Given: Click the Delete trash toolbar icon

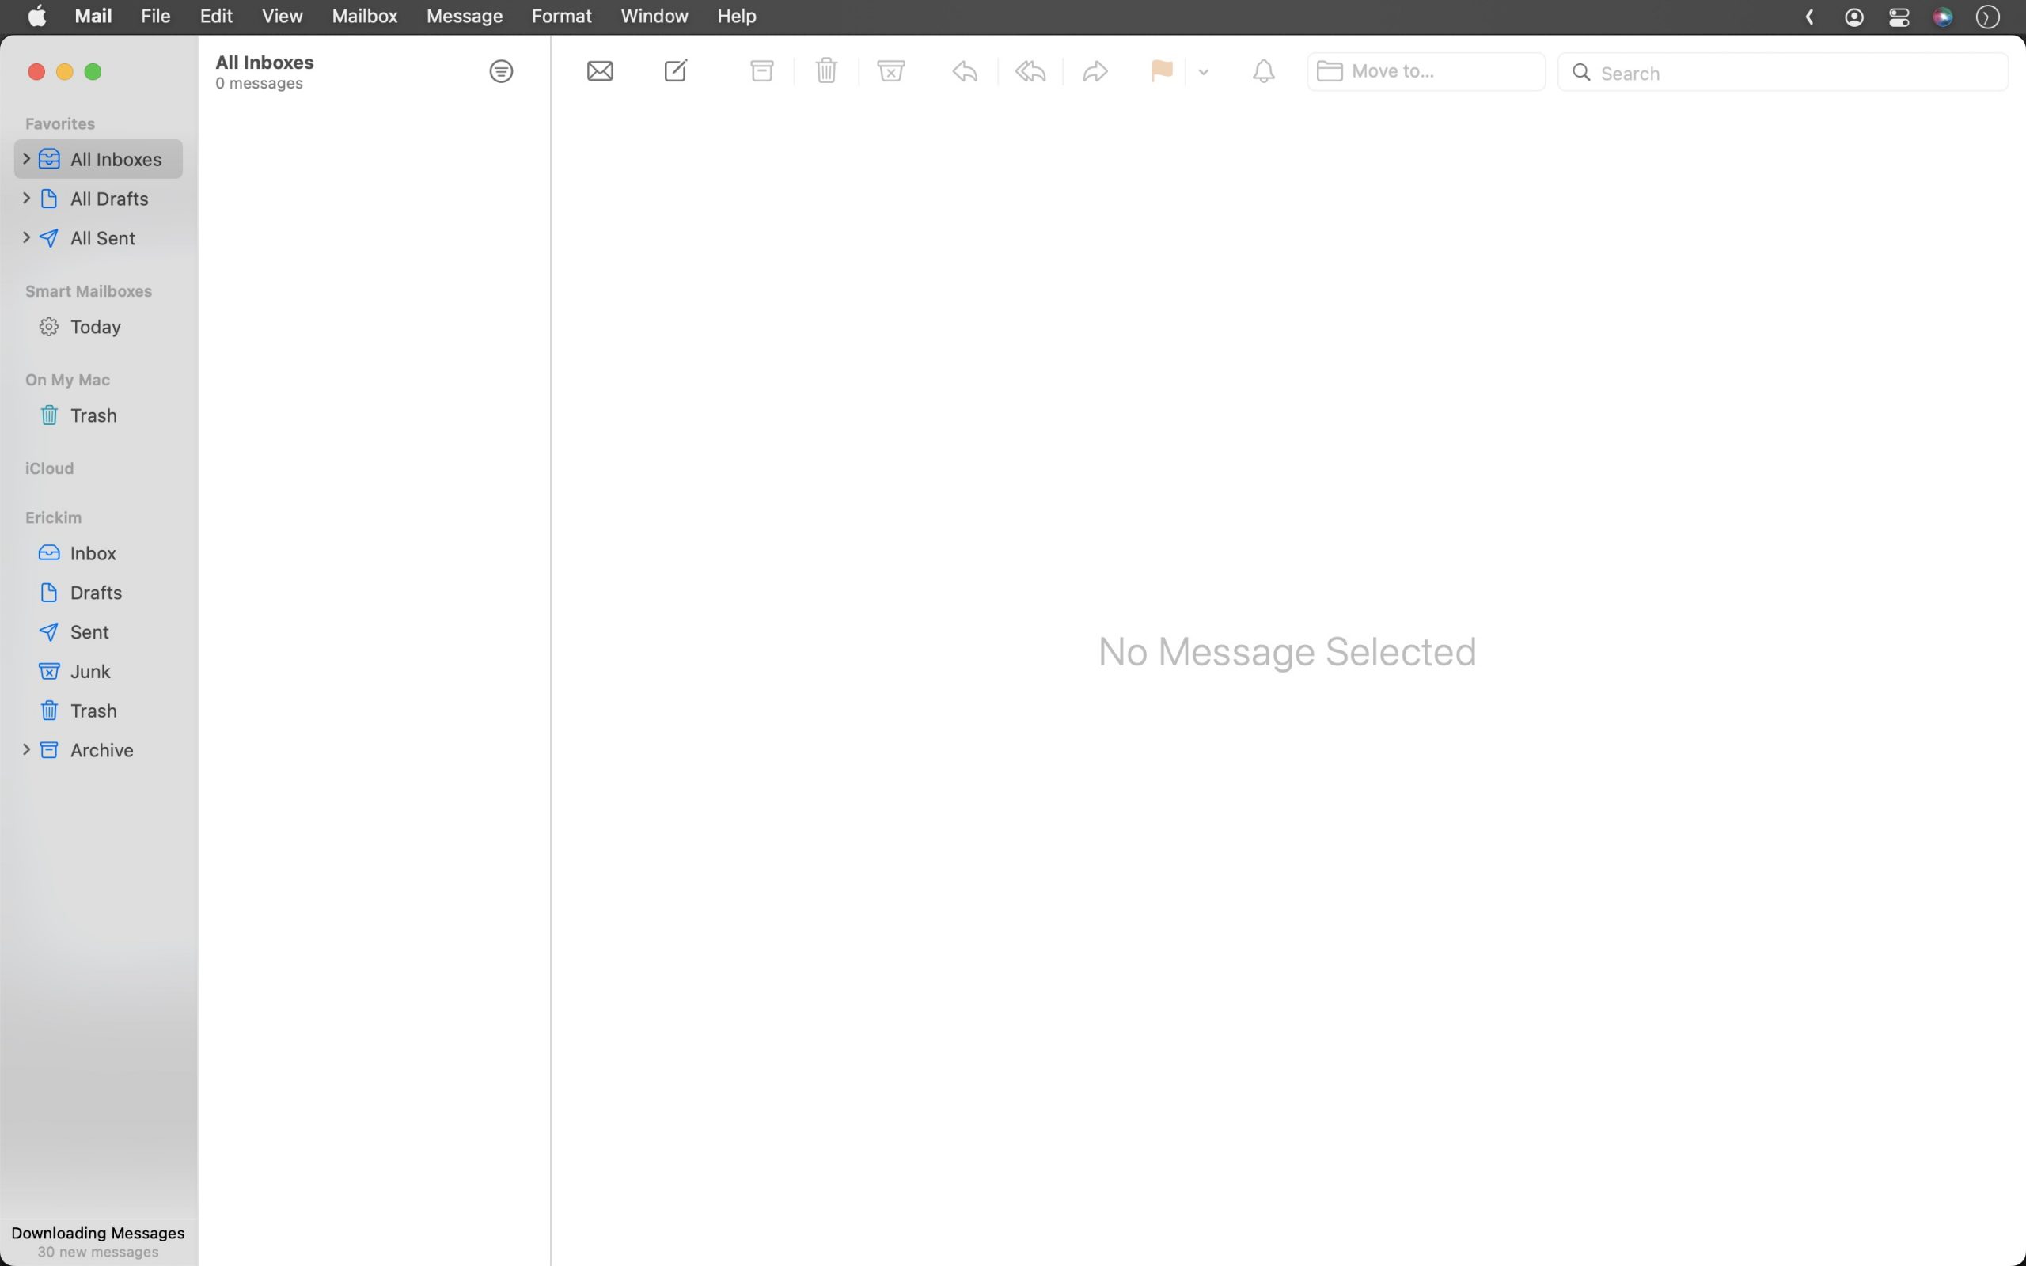Looking at the screenshot, I should point(826,71).
